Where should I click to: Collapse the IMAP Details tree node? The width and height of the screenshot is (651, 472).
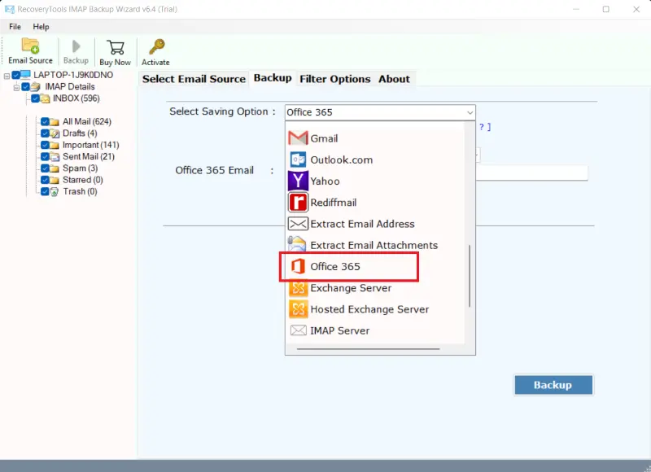click(x=16, y=87)
